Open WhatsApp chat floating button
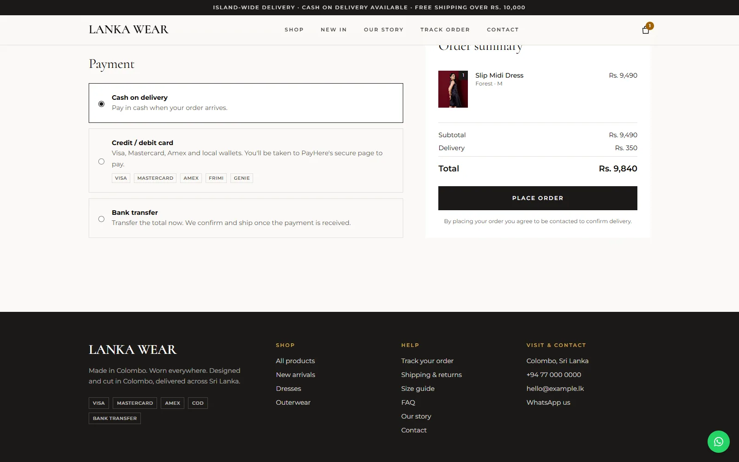 pyautogui.click(x=719, y=442)
